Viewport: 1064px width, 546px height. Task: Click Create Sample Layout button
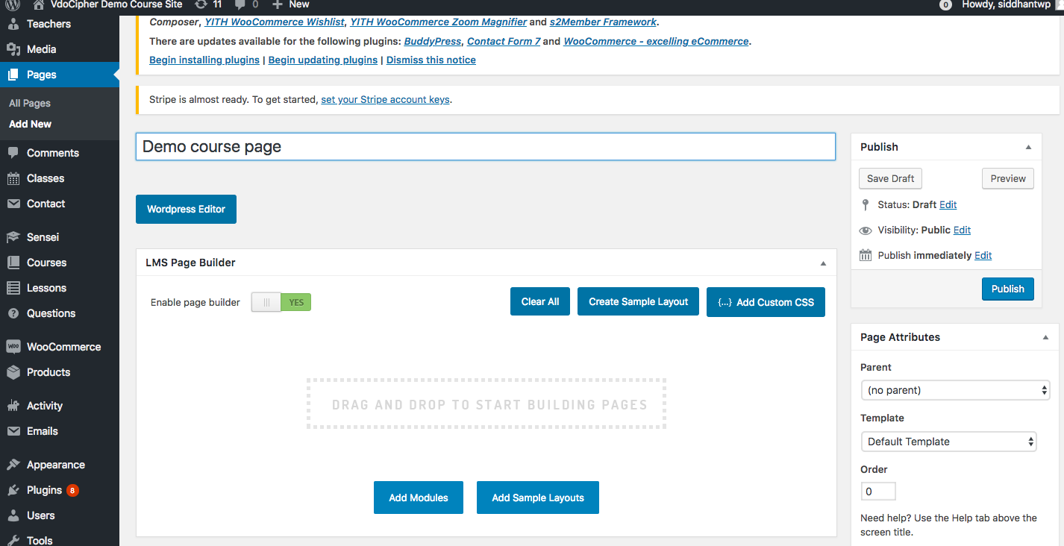pos(639,302)
